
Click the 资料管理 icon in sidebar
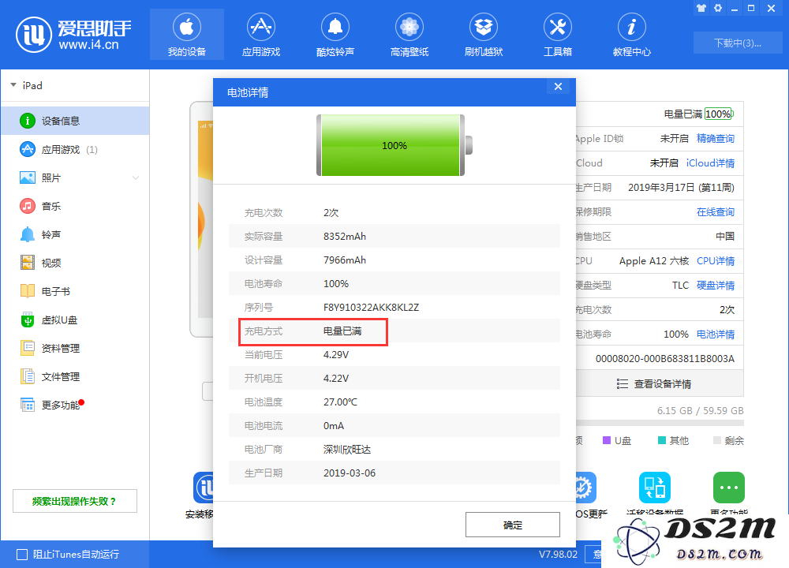pyautogui.click(x=27, y=348)
